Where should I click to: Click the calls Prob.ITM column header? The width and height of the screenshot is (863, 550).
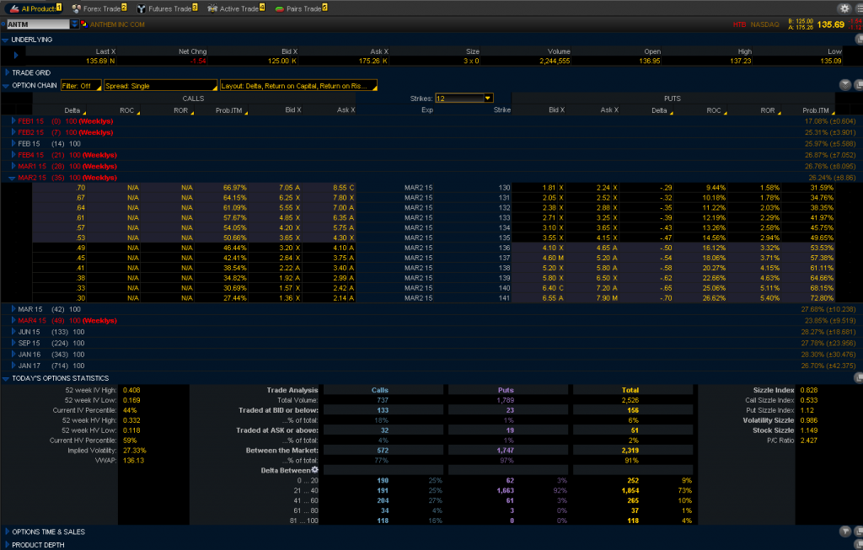pos(229,110)
